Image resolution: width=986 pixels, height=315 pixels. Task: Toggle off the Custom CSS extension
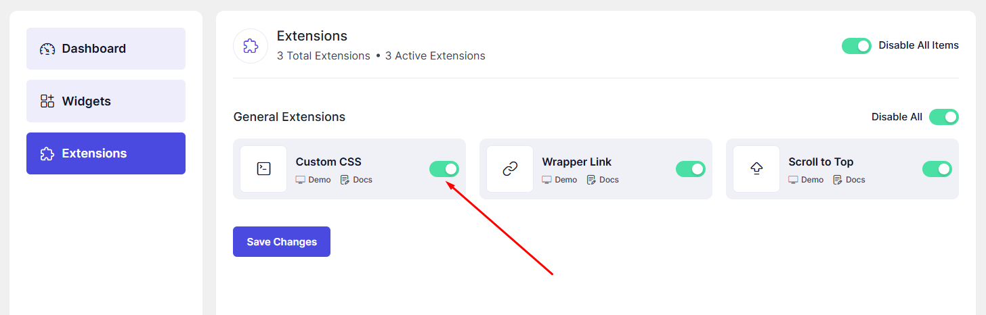point(444,169)
